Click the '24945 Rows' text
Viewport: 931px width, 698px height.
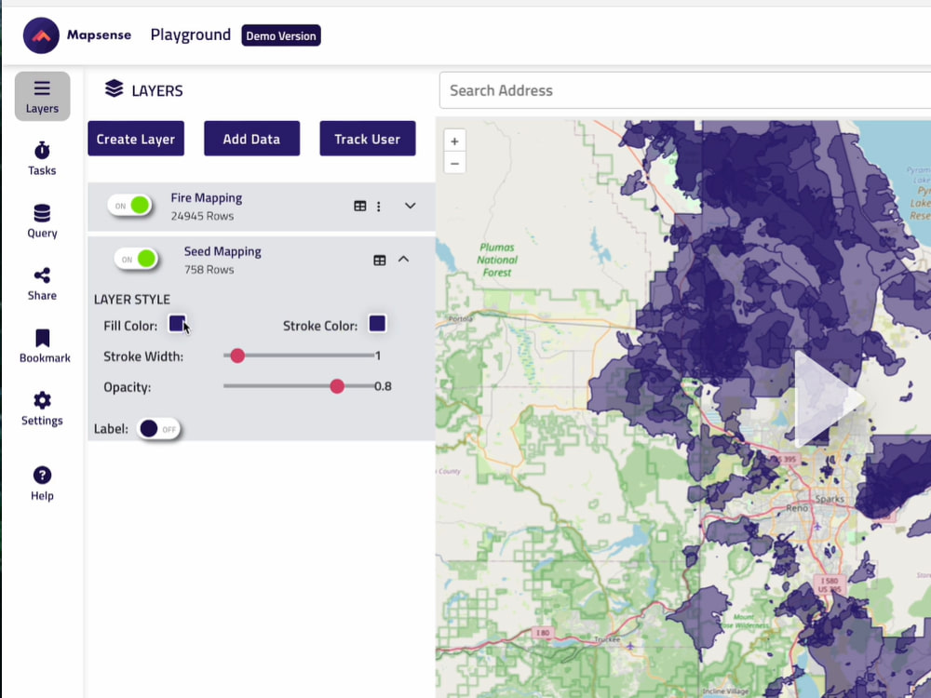point(202,216)
